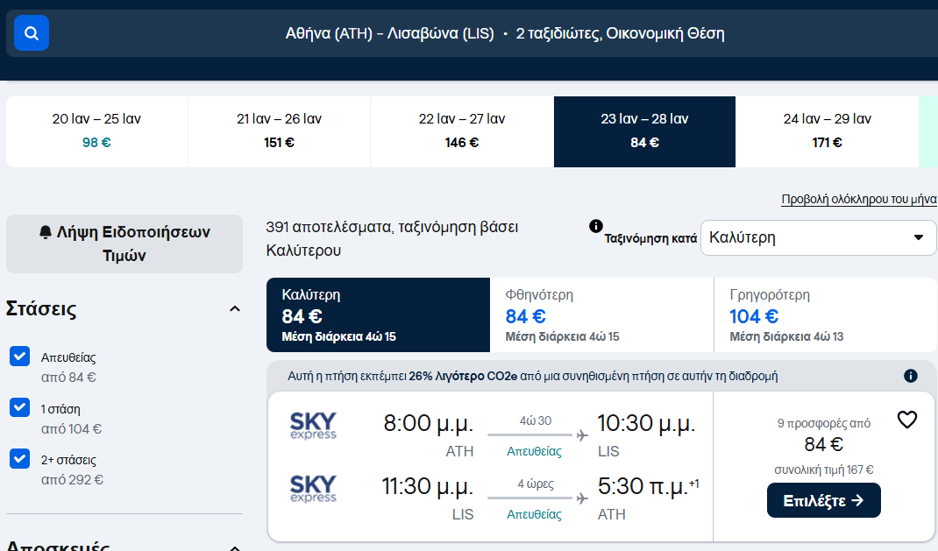
Task: Collapse the Αποσκευές filter section
Action: click(235, 547)
